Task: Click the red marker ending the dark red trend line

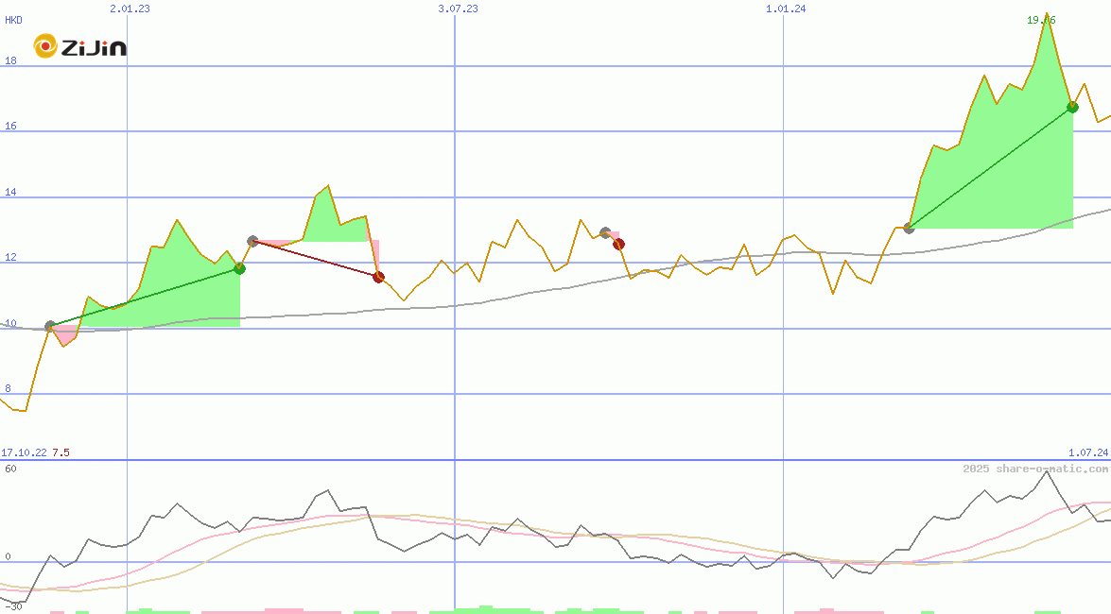Action: tap(378, 277)
